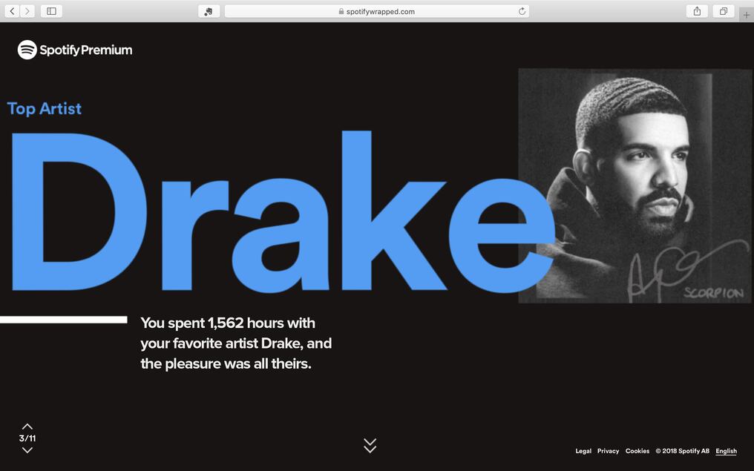Go forward with Safari's forward arrow

[x=27, y=11]
